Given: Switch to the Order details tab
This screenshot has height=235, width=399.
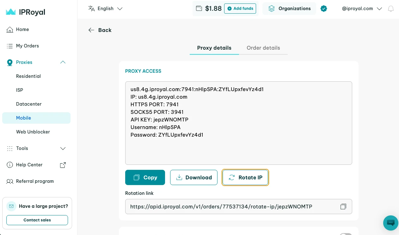Looking at the screenshot, I should point(263,48).
